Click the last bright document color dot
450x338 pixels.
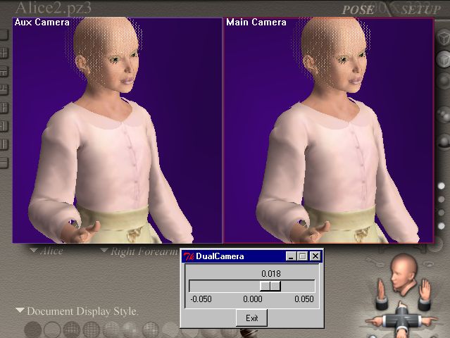pyautogui.click(x=441, y=226)
